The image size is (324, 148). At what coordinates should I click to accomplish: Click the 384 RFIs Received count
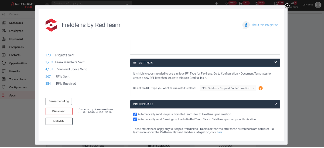[48, 84]
